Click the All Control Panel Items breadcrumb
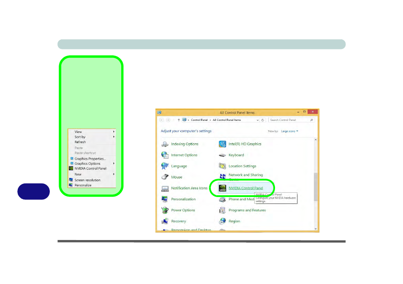This screenshot has height=284, width=403. tap(227, 120)
